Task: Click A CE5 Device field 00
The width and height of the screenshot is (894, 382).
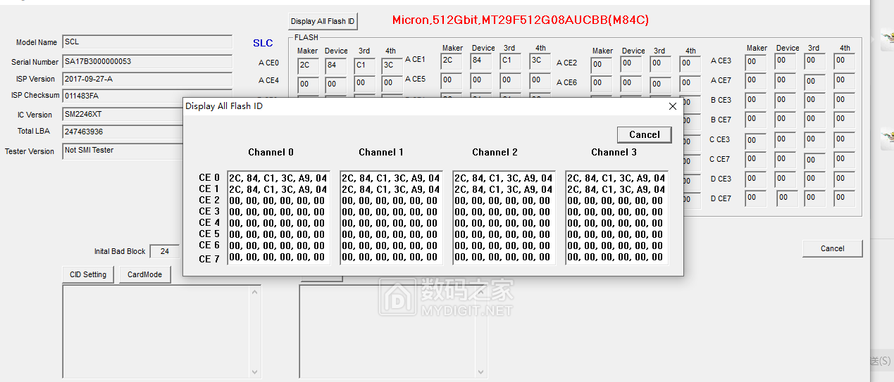Action: pos(481,80)
